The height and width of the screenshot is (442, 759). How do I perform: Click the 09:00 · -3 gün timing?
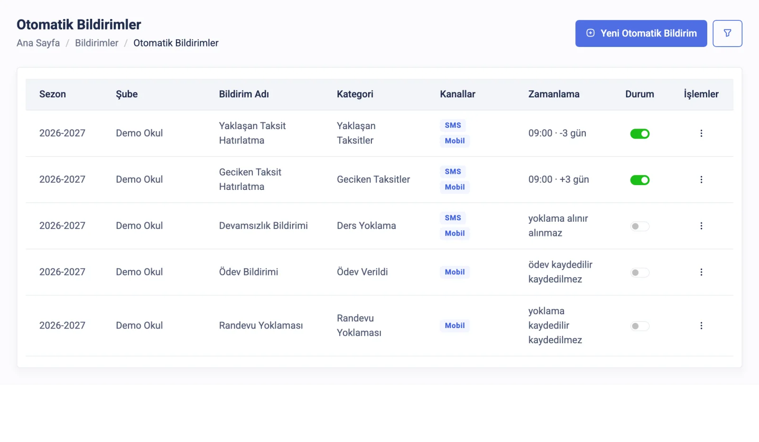point(557,133)
